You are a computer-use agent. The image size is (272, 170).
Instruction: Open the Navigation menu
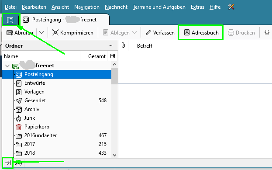(87, 7)
